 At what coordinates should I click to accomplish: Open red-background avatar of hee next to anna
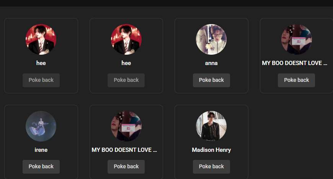[126, 39]
